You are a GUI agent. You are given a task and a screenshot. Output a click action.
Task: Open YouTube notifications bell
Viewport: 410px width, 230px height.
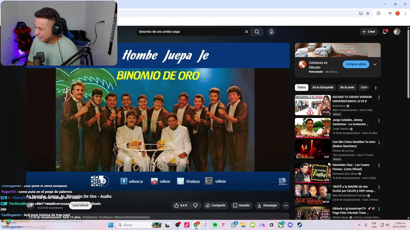point(385,32)
